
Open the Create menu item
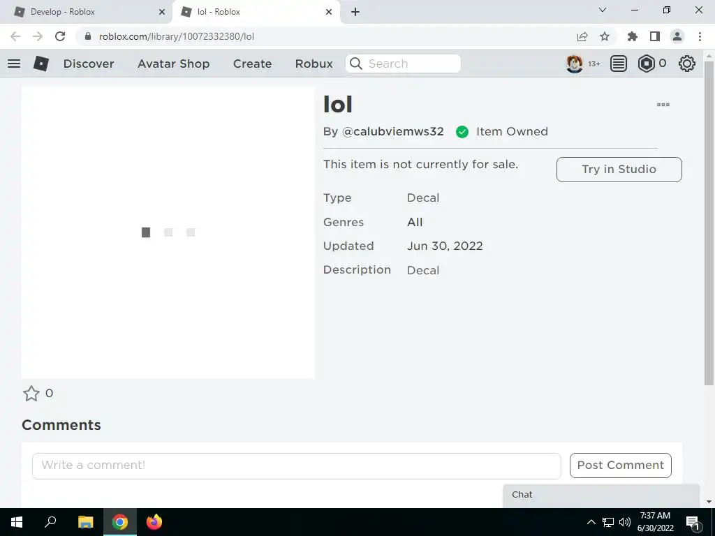point(252,64)
